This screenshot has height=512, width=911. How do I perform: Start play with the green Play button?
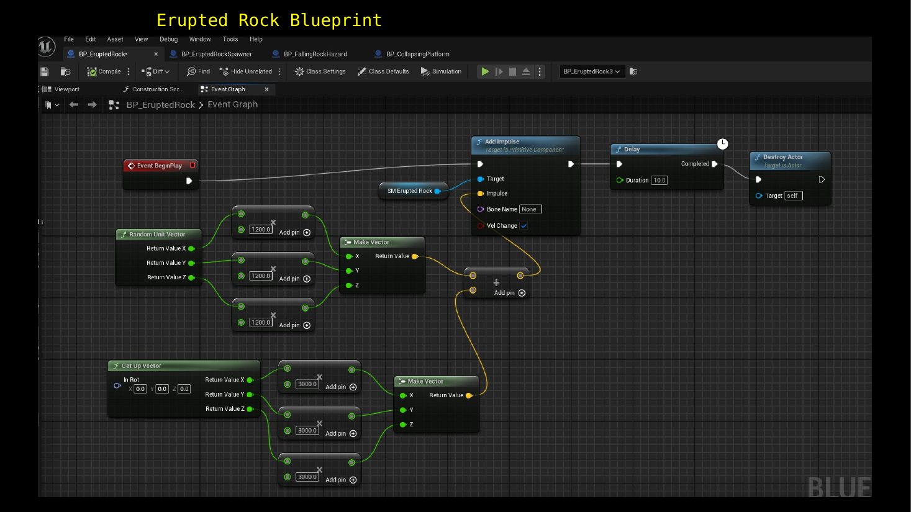(x=485, y=71)
